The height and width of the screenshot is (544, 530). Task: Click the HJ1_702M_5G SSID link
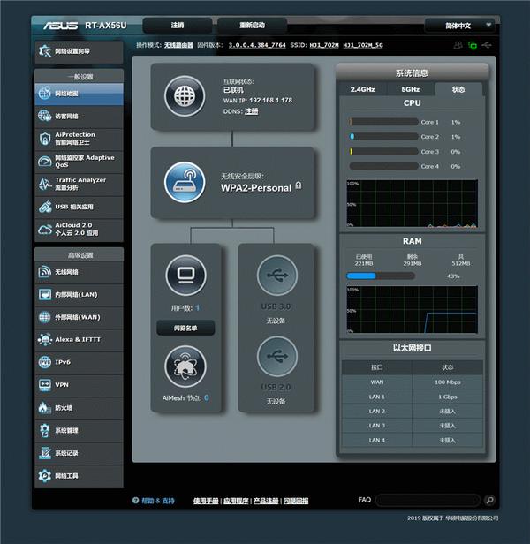click(363, 45)
